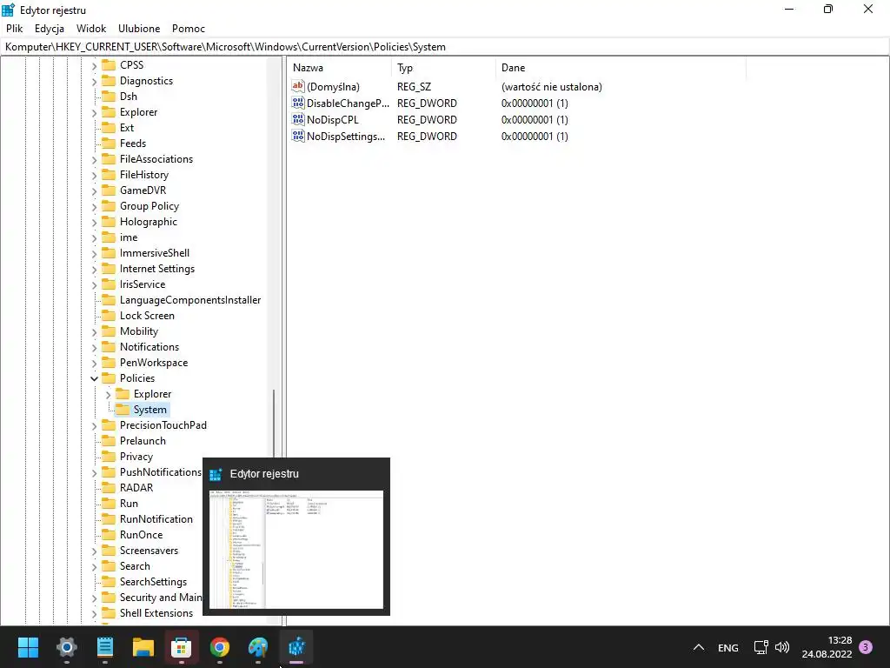
Task: Select the (Domyślna) string value icon
Action: (x=298, y=86)
